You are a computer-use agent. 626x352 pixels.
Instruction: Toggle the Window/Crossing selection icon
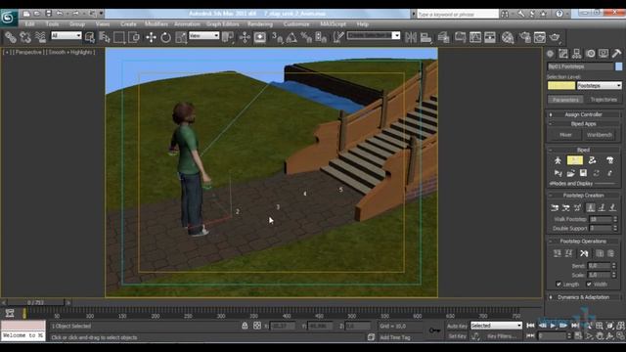(x=134, y=37)
